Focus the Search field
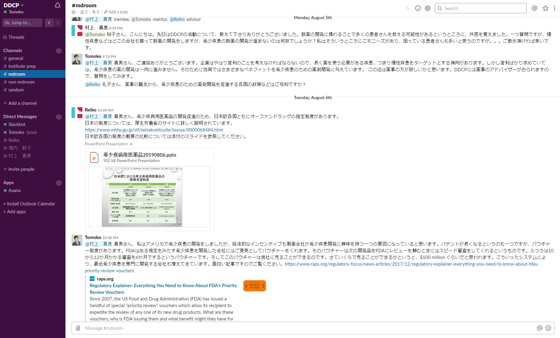The width and height of the screenshot is (560, 338). 481,8
